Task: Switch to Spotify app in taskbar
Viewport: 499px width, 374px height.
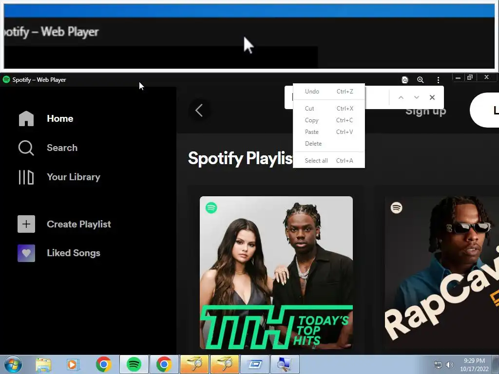Action: click(x=134, y=364)
